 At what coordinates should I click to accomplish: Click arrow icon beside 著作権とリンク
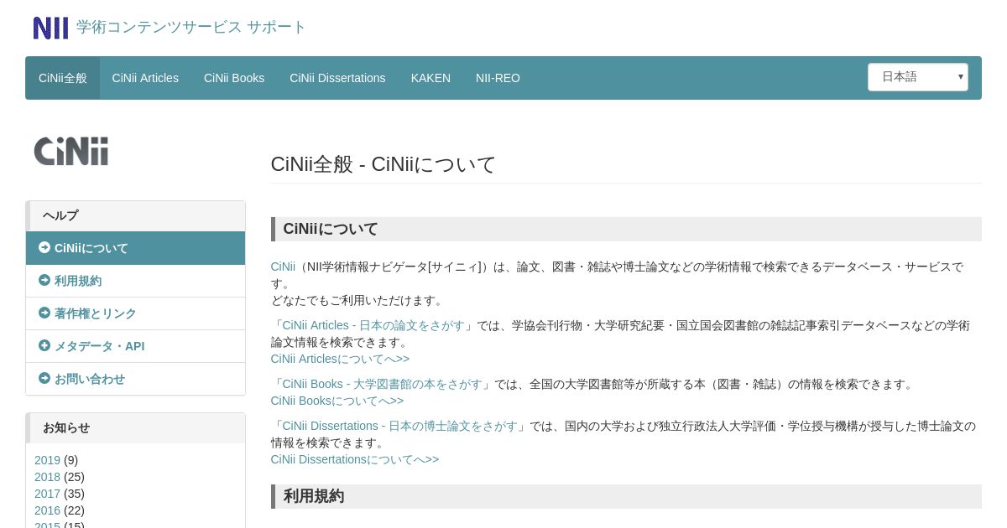coord(44,313)
